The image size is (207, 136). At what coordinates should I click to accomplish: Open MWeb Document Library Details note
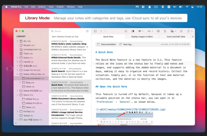click(x=70, y=100)
